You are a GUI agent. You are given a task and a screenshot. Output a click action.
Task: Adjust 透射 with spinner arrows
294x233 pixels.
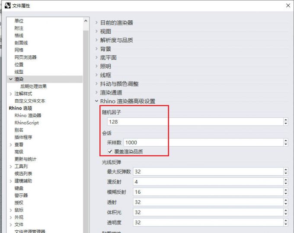(286, 202)
